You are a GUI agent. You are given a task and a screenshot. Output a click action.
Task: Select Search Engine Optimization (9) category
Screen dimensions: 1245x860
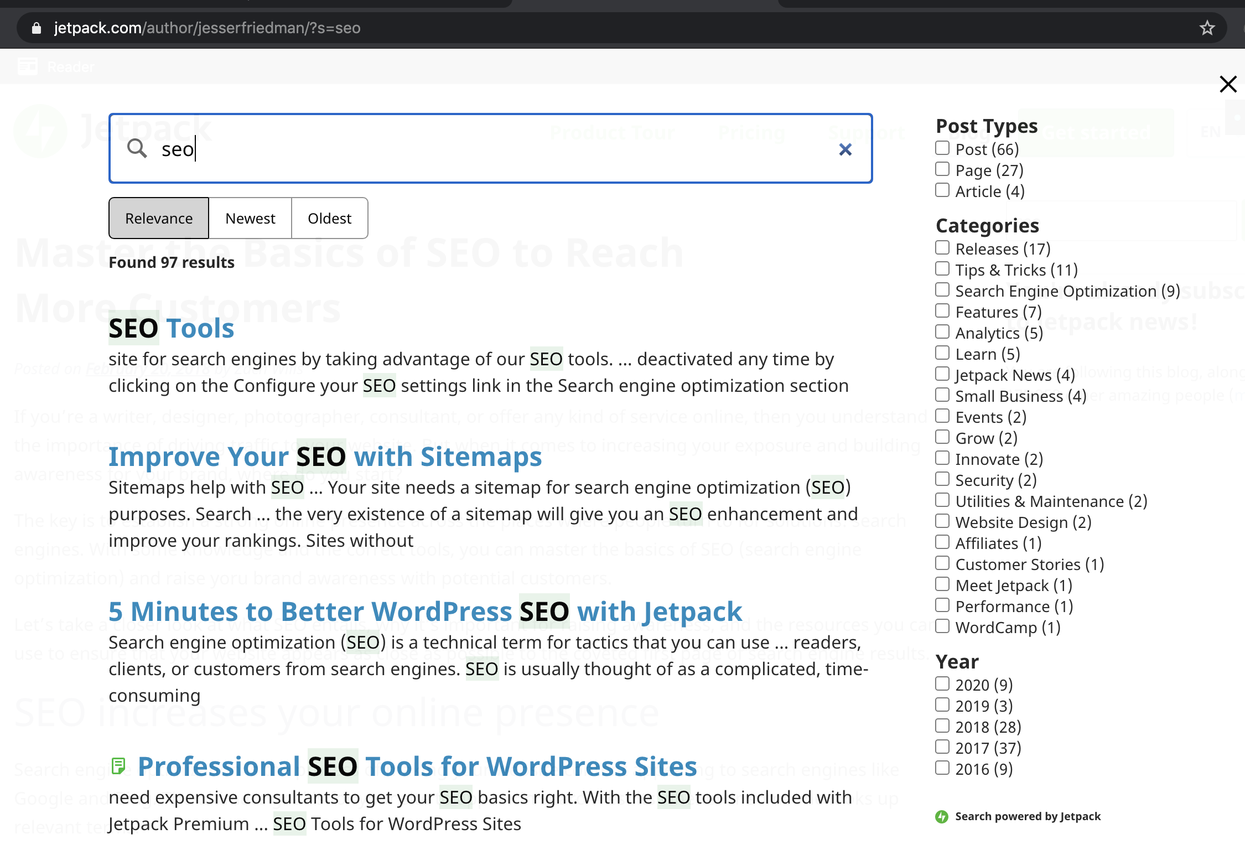[x=942, y=290]
